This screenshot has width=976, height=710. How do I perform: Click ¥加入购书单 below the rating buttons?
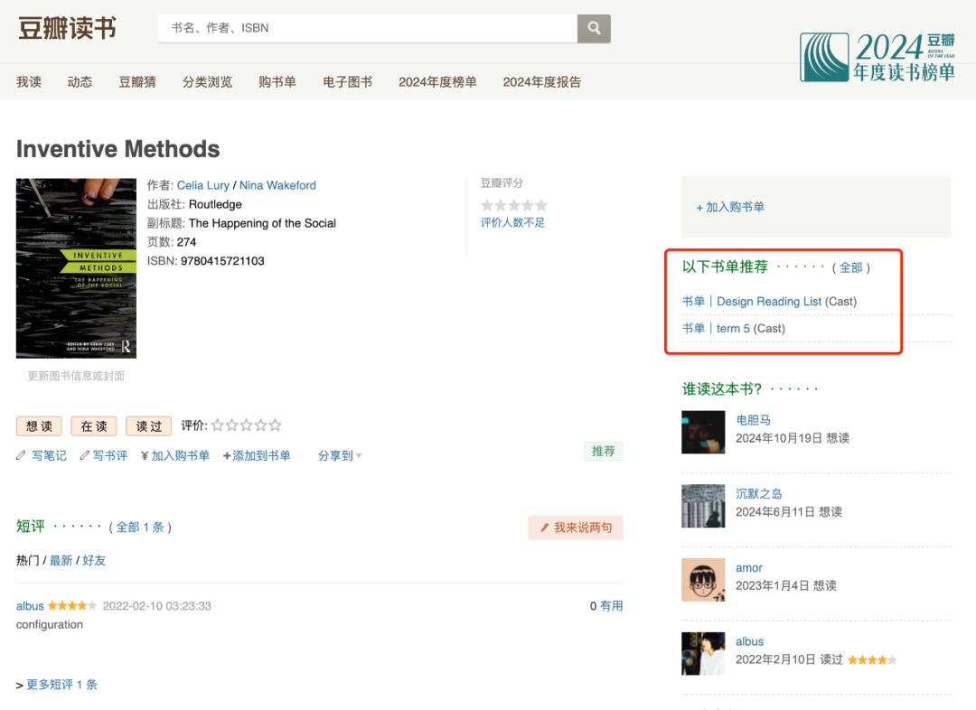coord(175,456)
